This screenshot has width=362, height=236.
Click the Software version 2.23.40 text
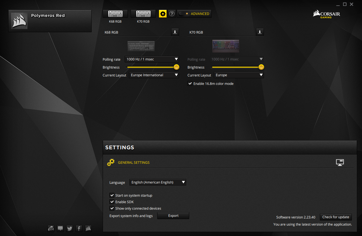click(x=296, y=217)
